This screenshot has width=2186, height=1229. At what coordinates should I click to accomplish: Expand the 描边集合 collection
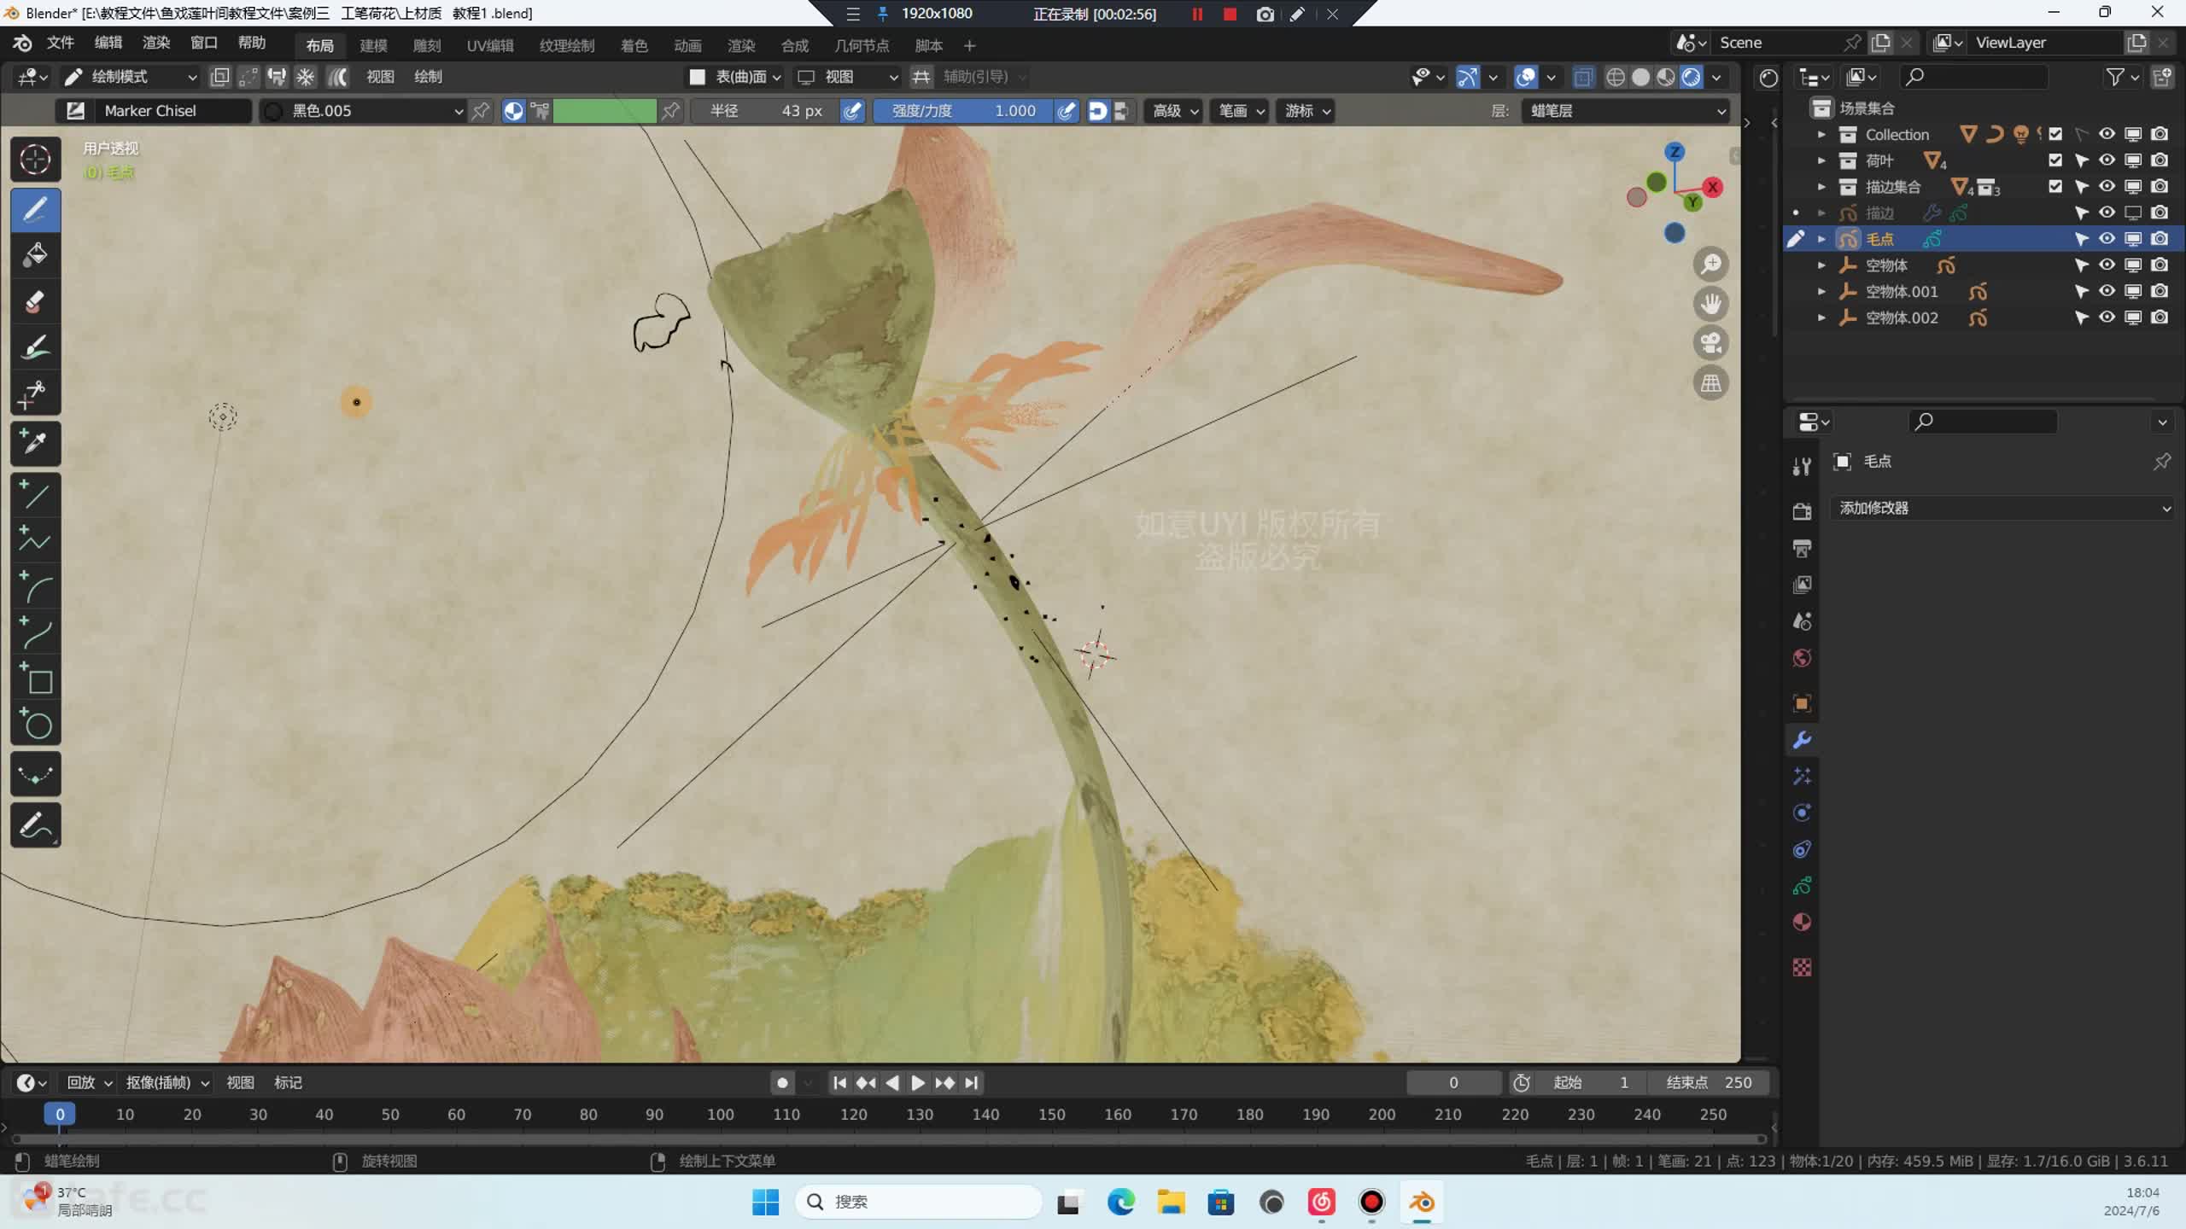click(x=1821, y=187)
